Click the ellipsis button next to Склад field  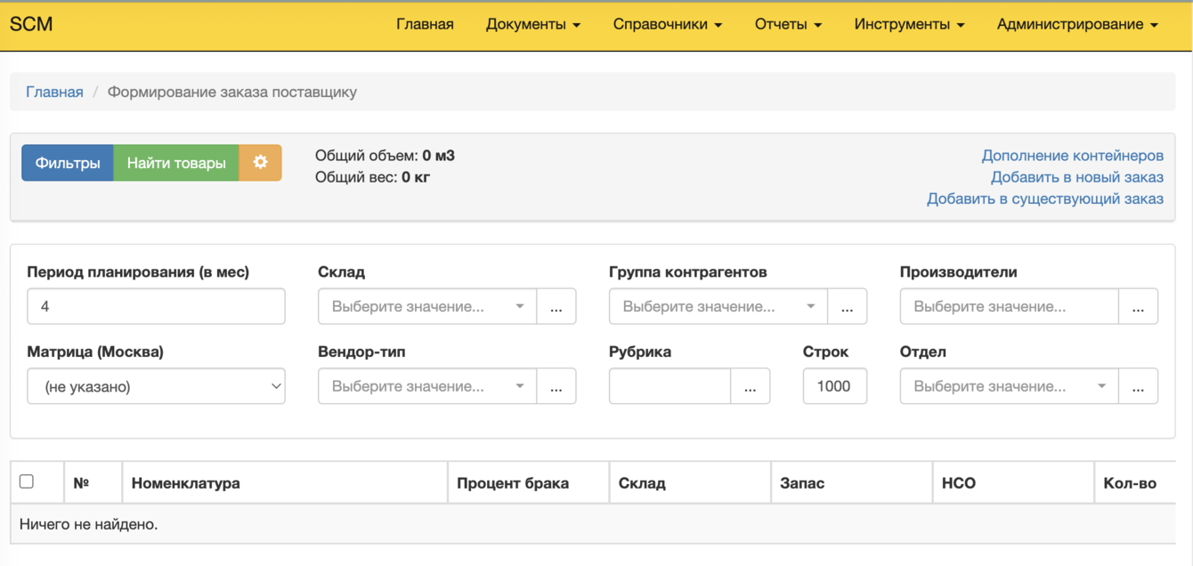click(556, 305)
